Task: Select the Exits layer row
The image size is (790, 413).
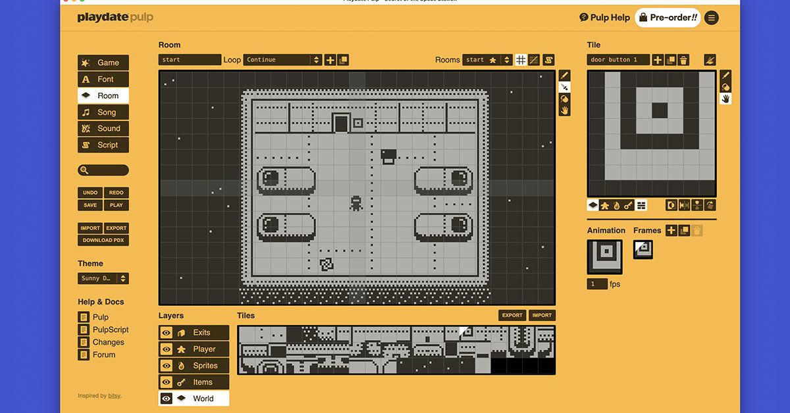Action: tap(194, 333)
